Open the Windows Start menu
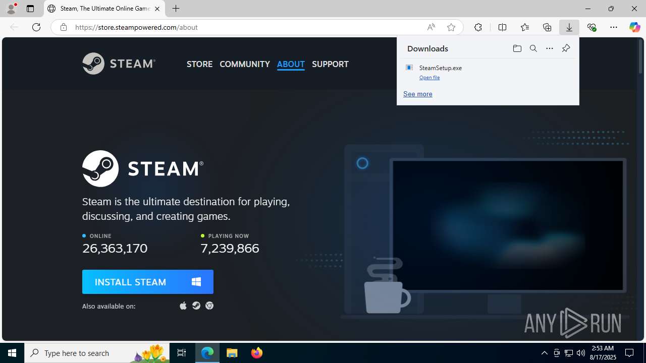The width and height of the screenshot is (646, 363). [x=12, y=353]
